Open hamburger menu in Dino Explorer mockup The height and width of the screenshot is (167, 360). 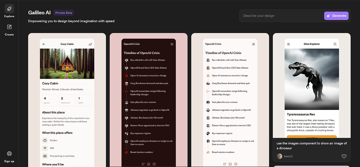pos(288,44)
